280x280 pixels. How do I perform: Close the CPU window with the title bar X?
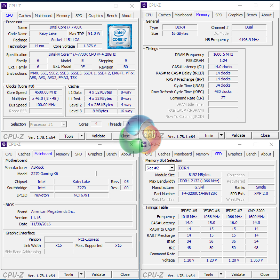(x=132, y=6)
